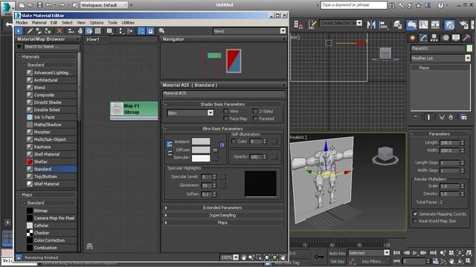Enable the Wire checkbox
The image size is (476, 267).
tap(226, 111)
